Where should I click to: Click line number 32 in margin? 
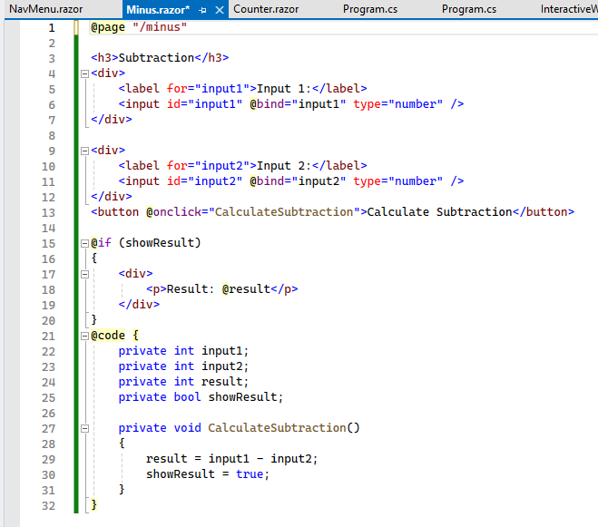(48, 506)
